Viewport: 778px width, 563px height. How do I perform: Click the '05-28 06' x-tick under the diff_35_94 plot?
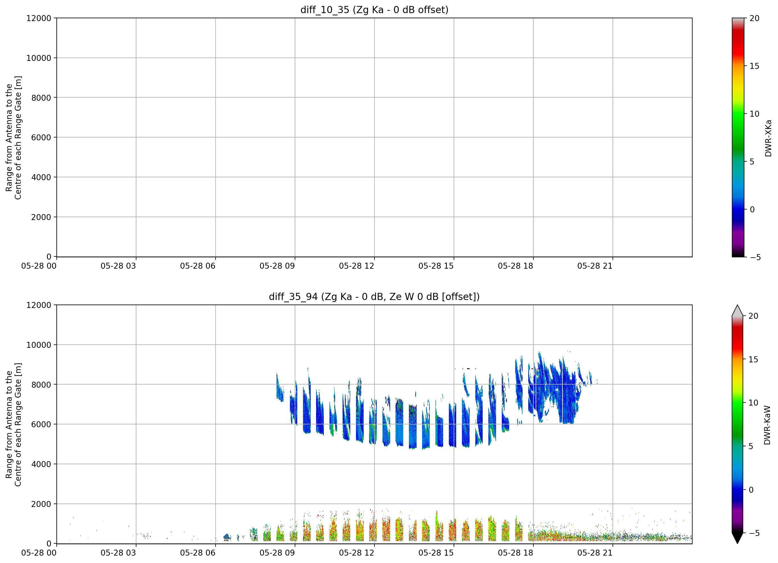[x=198, y=553]
